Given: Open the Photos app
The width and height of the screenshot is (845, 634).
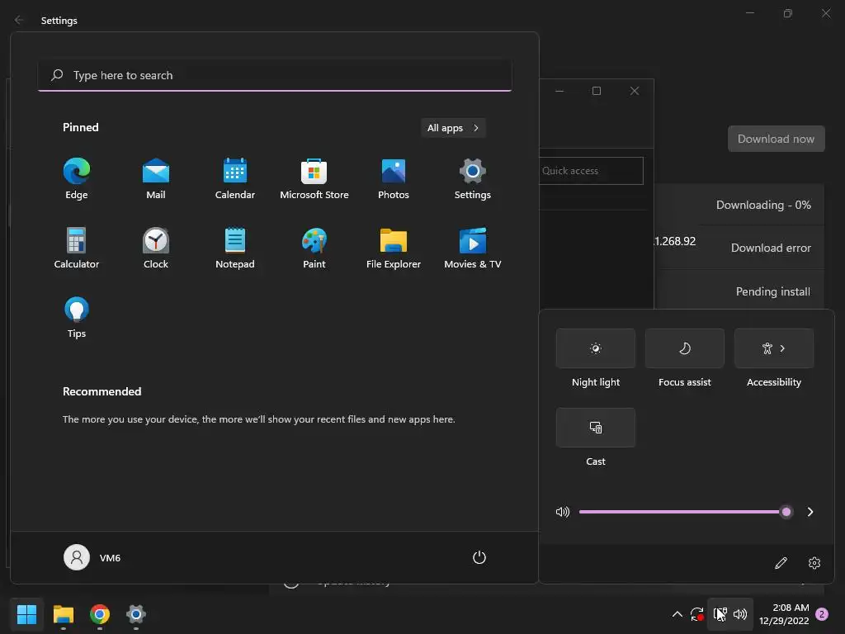Looking at the screenshot, I should coord(394,179).
